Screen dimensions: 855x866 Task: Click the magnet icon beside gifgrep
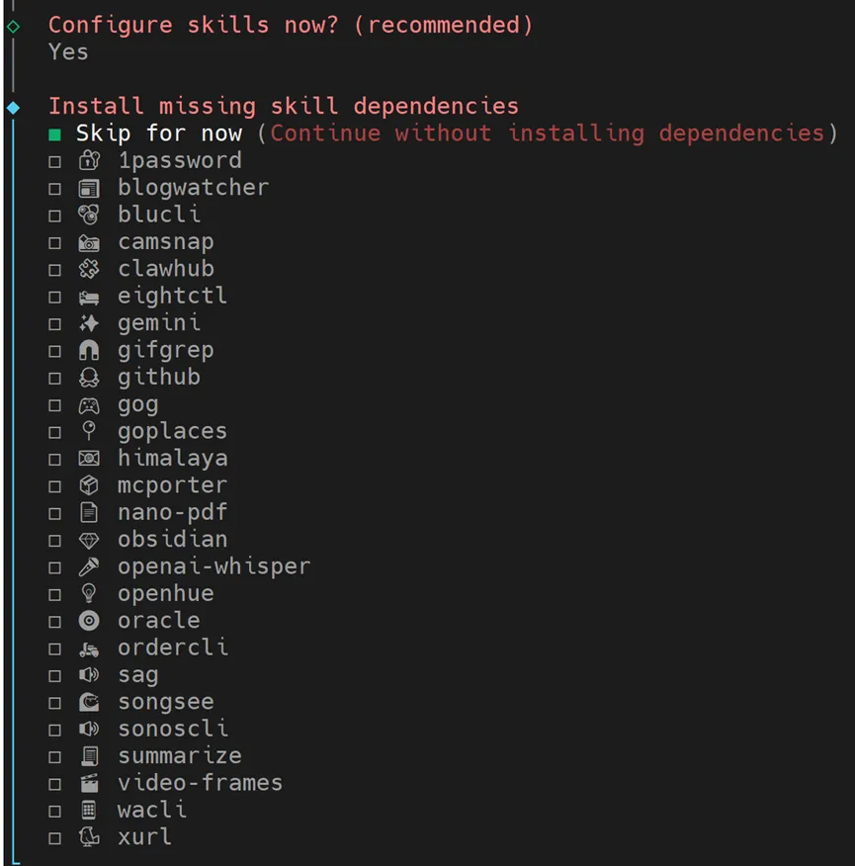coord(89,350)
